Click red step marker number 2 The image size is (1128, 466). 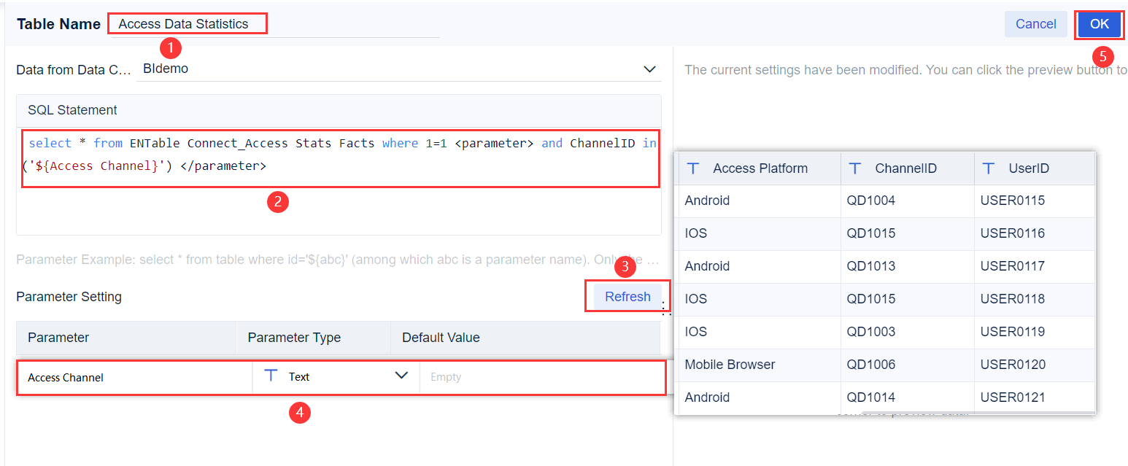[277, 202]
